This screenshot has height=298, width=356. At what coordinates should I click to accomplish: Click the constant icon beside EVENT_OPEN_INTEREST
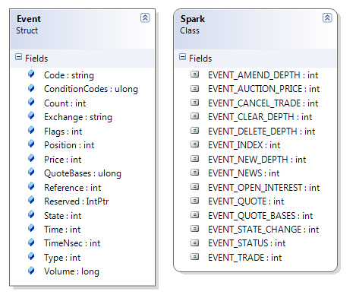[194, 187]
